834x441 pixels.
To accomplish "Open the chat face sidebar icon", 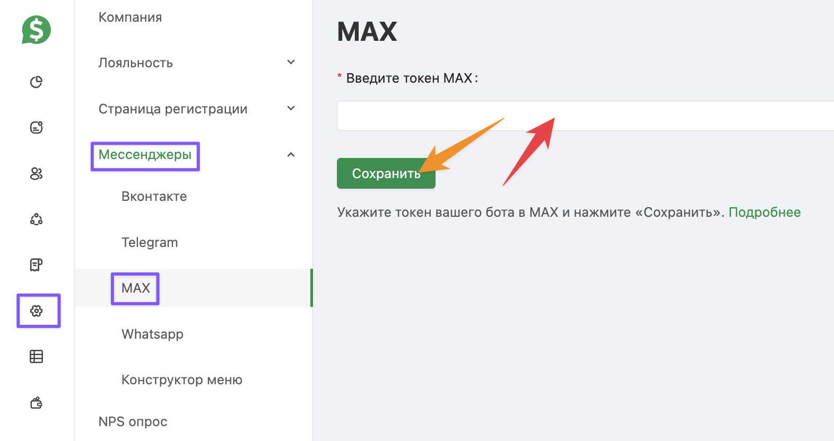I will click(x=36, y=127).
